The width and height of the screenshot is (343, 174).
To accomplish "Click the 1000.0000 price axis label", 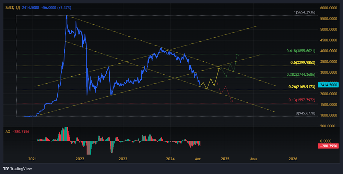I will coord(329,115).
